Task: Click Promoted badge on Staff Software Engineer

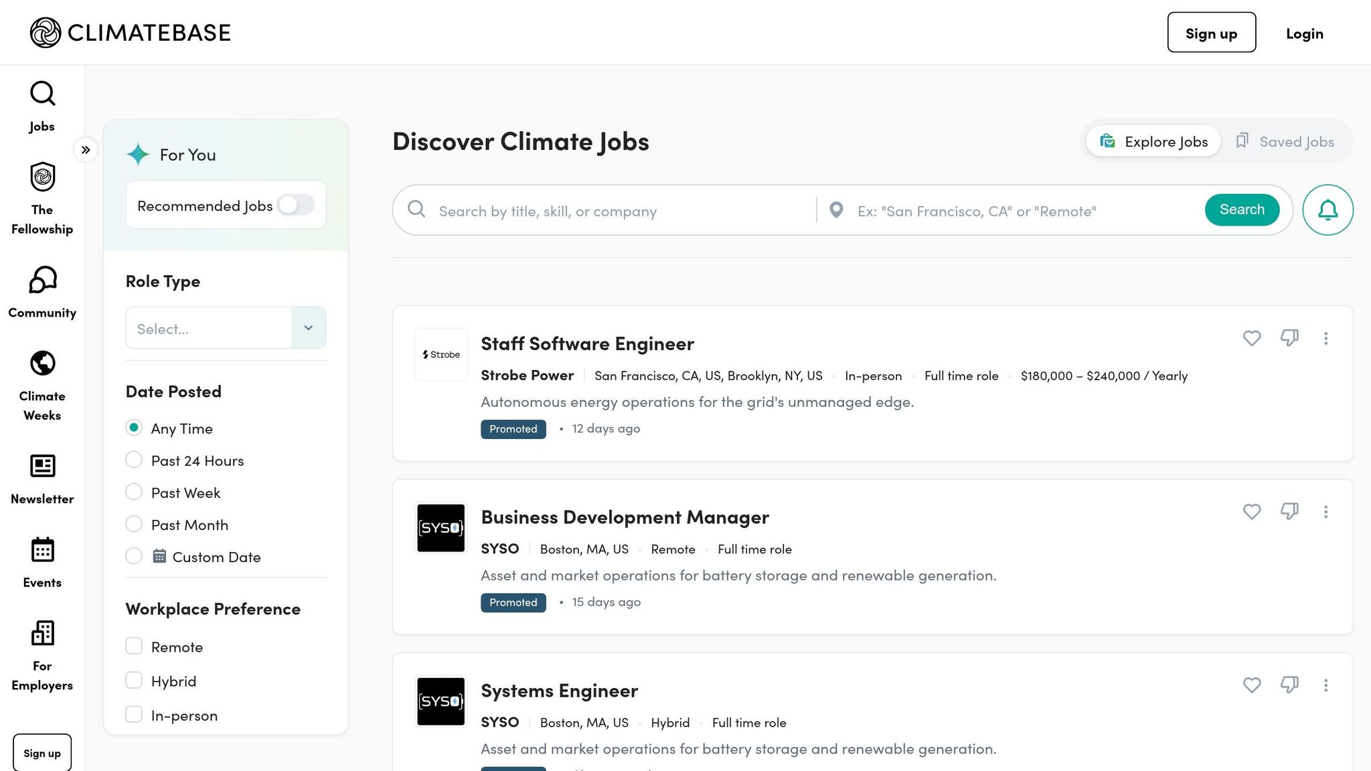Action: point(513,429)
